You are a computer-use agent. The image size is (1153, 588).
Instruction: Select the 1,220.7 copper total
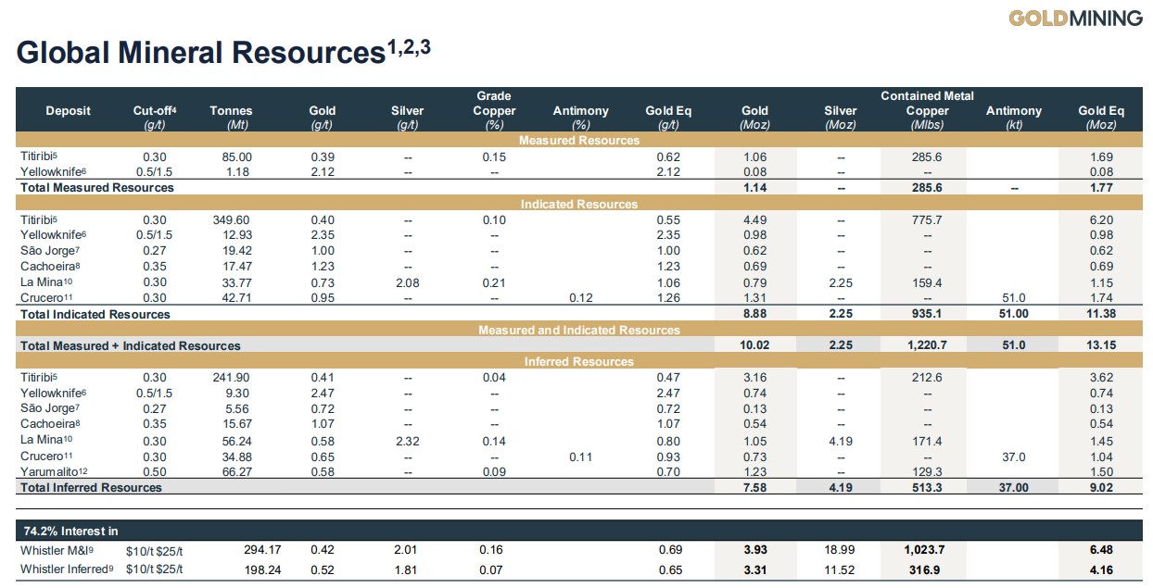point(927,345)
